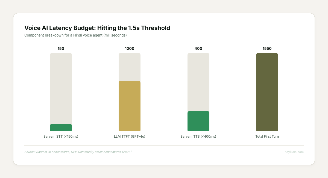Click the chart title about the 1.5s threshold
This screenshot has width=328, height=178.
pos(97,28)
